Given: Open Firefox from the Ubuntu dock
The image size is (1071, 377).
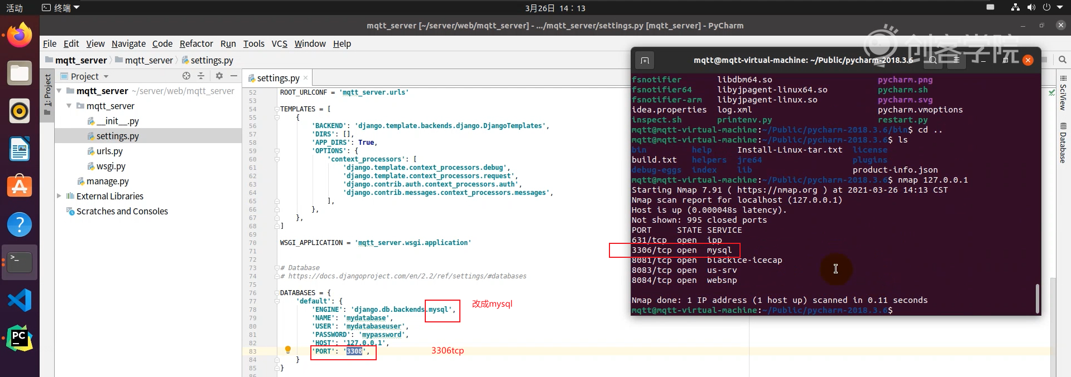Looking at the screenshot, I should pyautogui.click(x=20, y=36).
